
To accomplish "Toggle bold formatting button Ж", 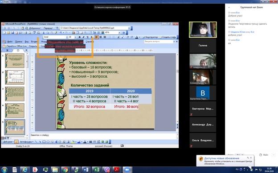I will click(80, 37).
